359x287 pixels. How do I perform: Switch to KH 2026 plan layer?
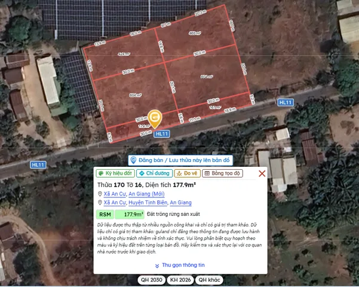coord(180,280)
